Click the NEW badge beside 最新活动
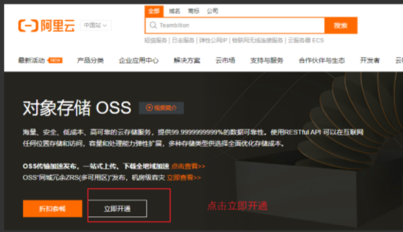 (x=55, y=60)
